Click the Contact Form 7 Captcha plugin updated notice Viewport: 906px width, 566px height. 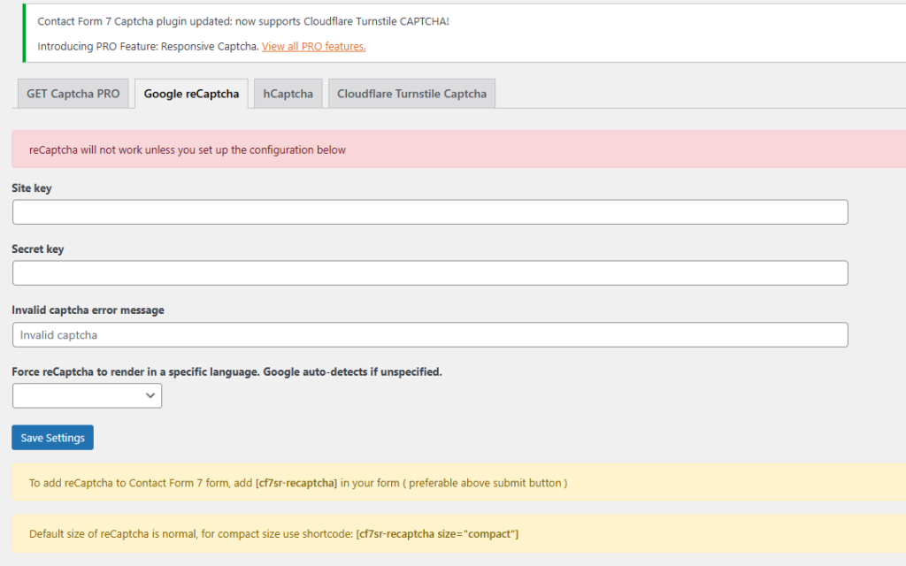[x=243, y=21]
